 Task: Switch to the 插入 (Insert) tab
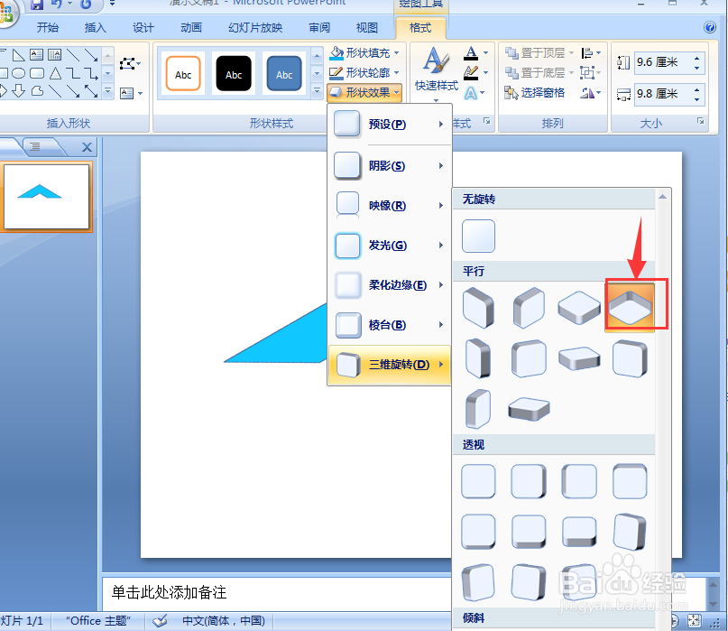[x=96, y=28]
